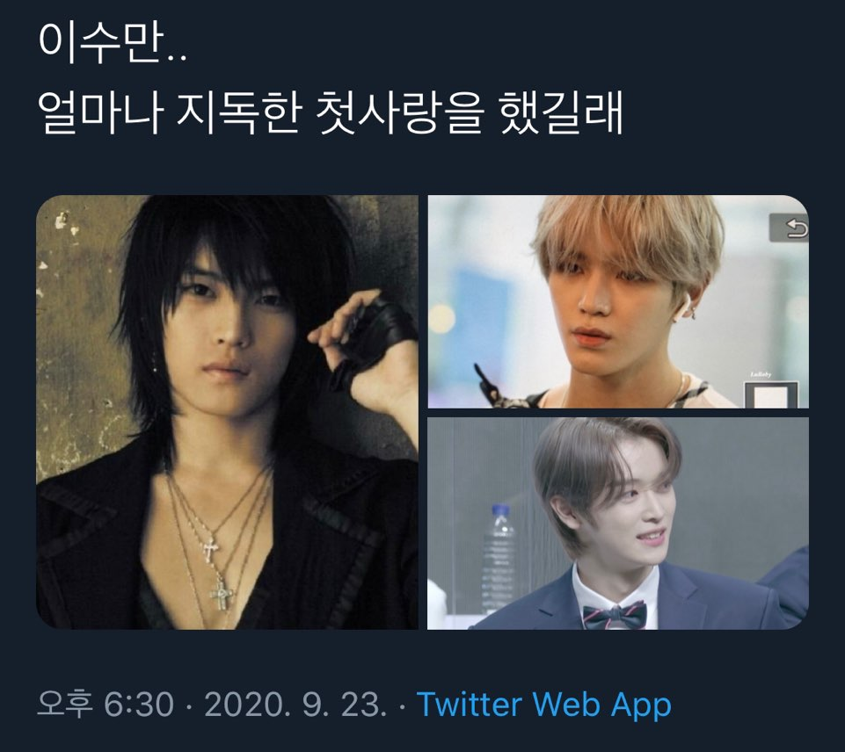Screen dimensions: 845x752
Task: Click the navy suit jacket in the bottom photo
Action: [701, 603]
